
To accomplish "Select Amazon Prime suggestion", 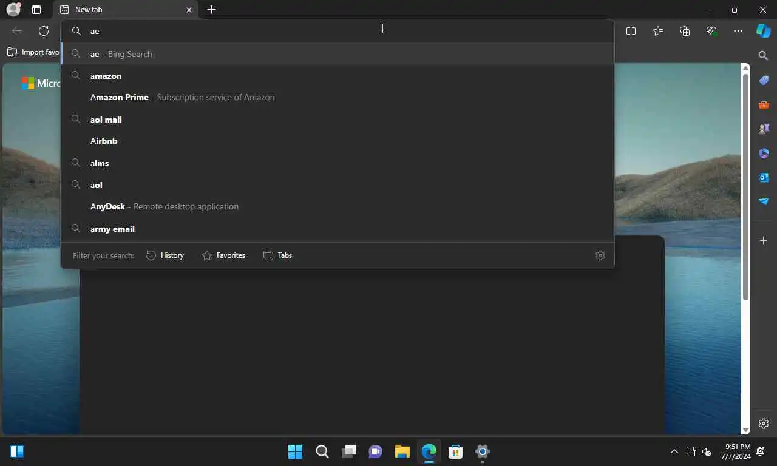I will point(338,97).
